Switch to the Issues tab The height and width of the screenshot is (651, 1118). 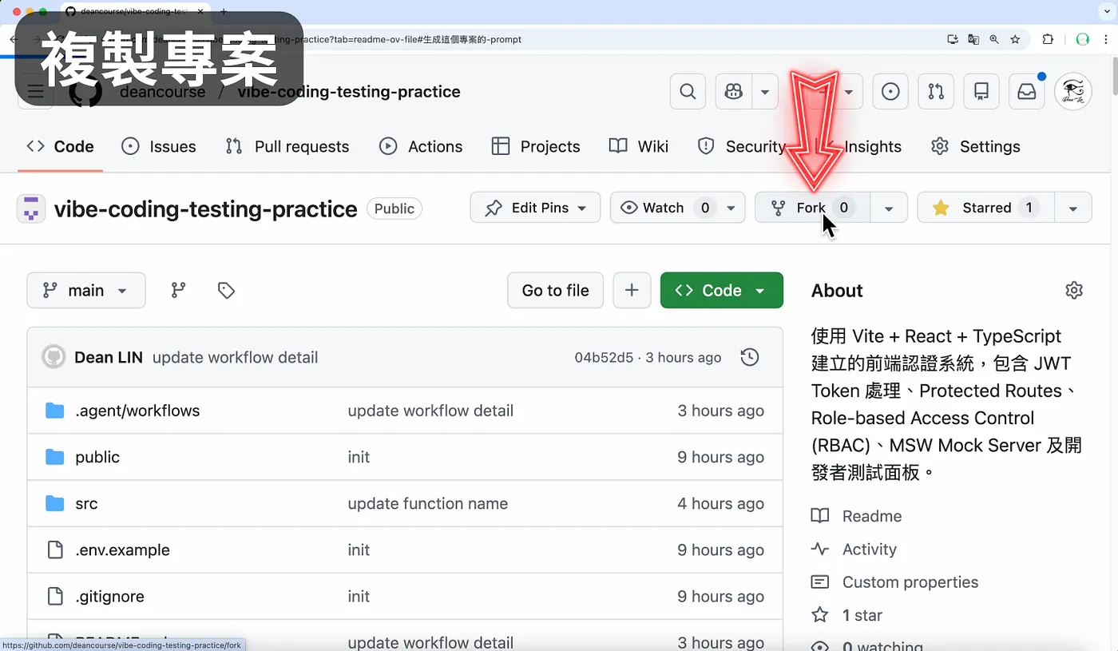pyautogui.click(x=158, y=146)
